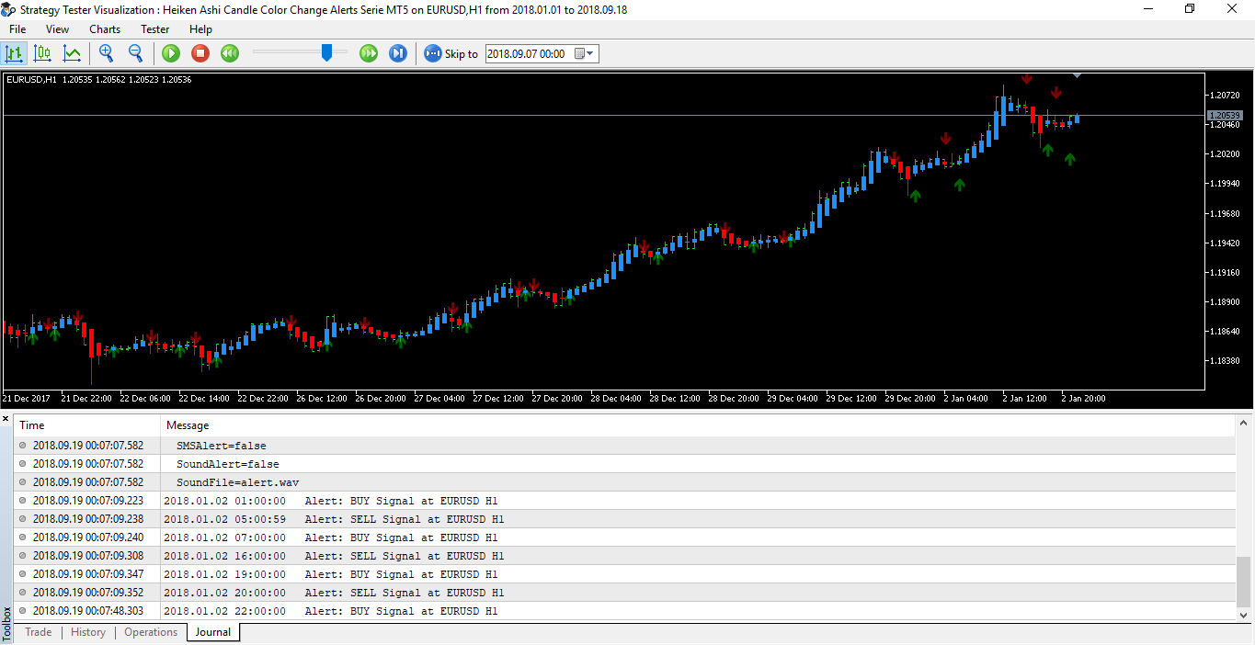Select SELL Signal row at 2018.01.02 16:00:00

coord(625,556)
